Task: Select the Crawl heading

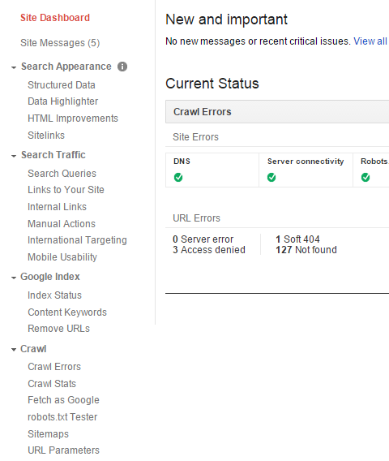Action: 33,349
